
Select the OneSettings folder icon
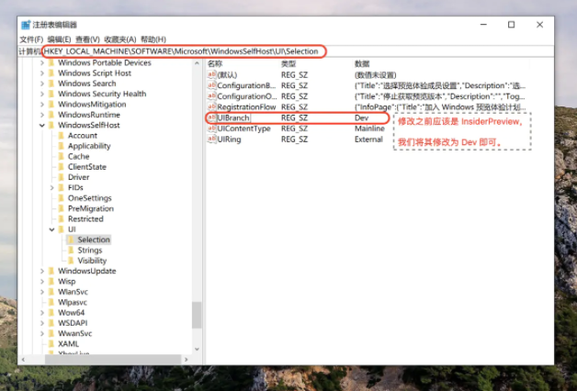(62, 198)
